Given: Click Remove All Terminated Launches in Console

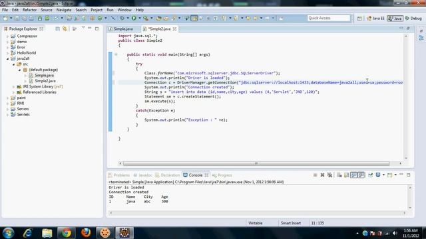Looking at the screenshot, I should [x=329, y=175].
